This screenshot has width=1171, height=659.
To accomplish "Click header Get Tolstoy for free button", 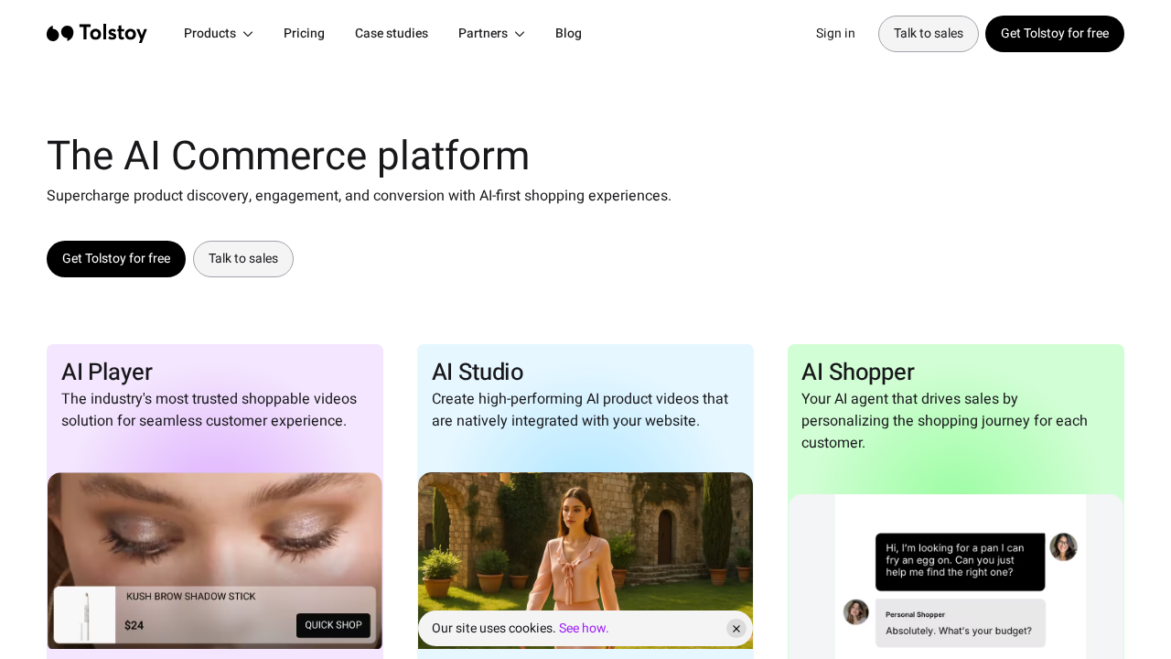I will [x=1054, y=34].
